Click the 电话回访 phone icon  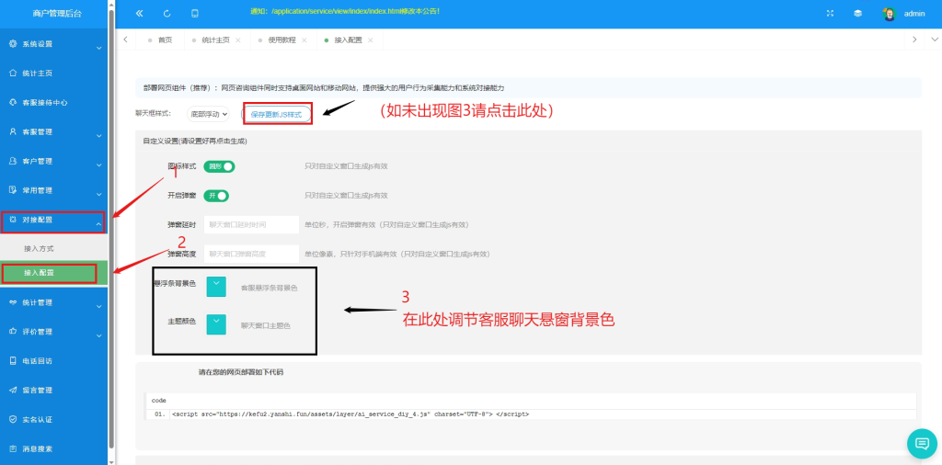click(13, 360)
